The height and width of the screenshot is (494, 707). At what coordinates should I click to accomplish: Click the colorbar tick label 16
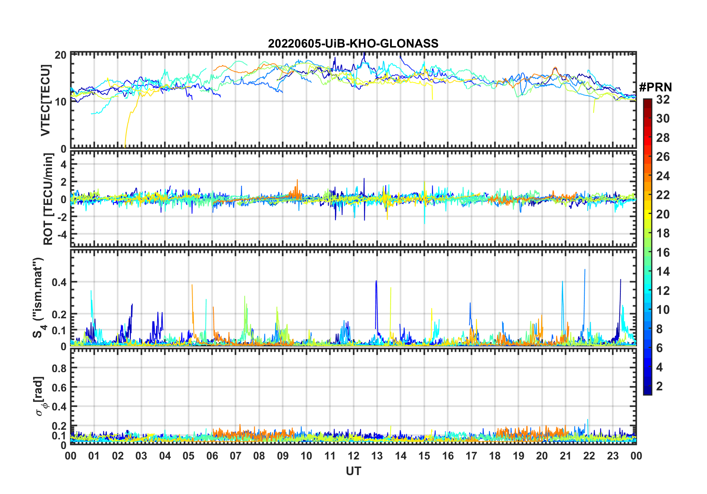(663, 253)
